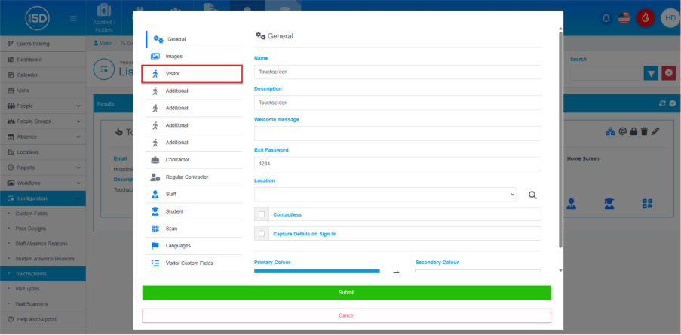Expand the Absence sidebar menu
The image size is (681, 335).
click(x=42, y=137)
